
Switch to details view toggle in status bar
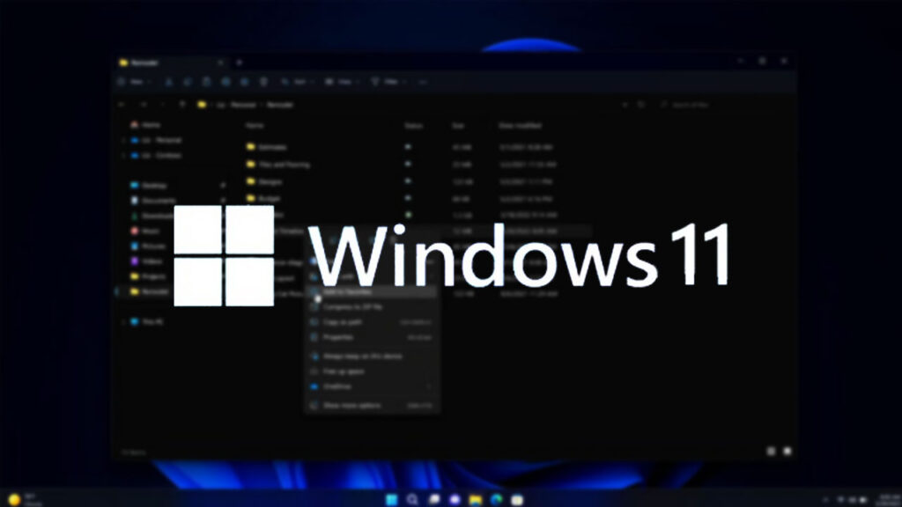coord(771,452)
